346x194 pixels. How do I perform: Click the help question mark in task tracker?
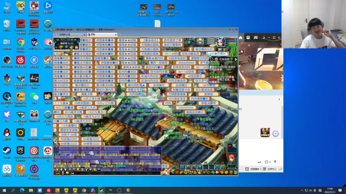click(231, 59)
